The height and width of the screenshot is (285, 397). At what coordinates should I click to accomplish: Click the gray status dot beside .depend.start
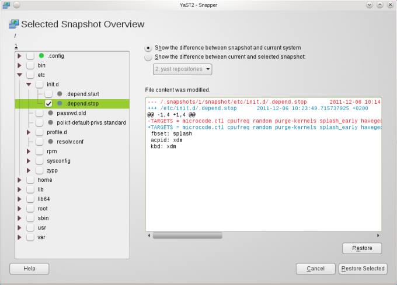coord(60,94)
